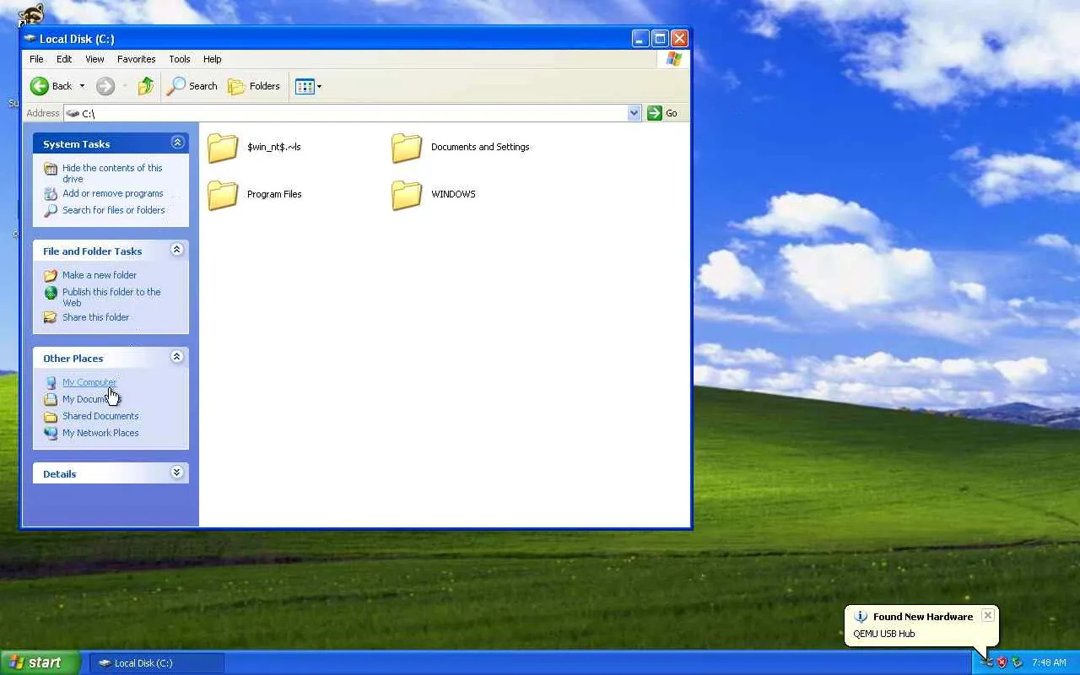This screenshot has width=1080, height=675.
Task: Click the Share this folder icon
Action: click(x=51, y=317)
